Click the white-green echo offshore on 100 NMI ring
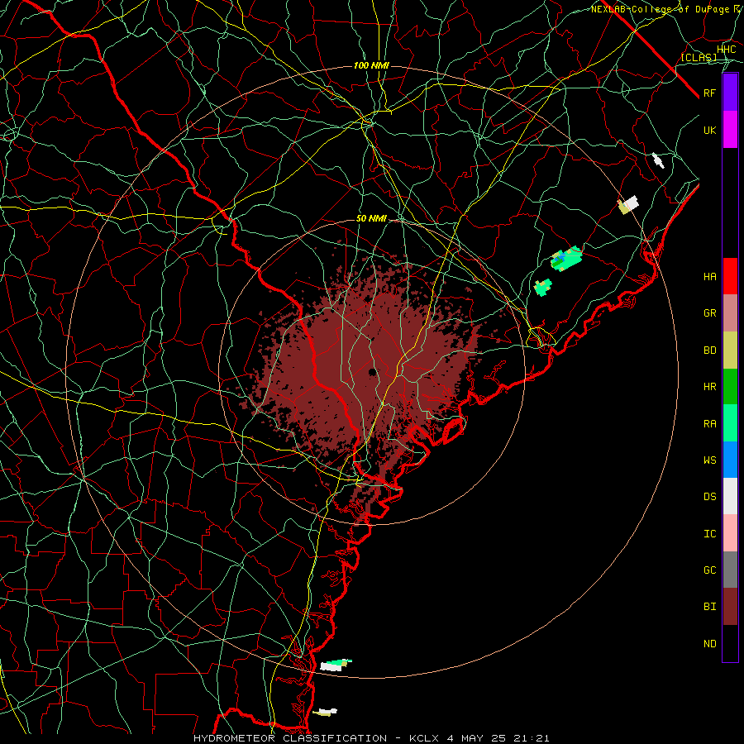Image resolution: width=744 pixels, height=744 pixels. [x=336, y=665]
